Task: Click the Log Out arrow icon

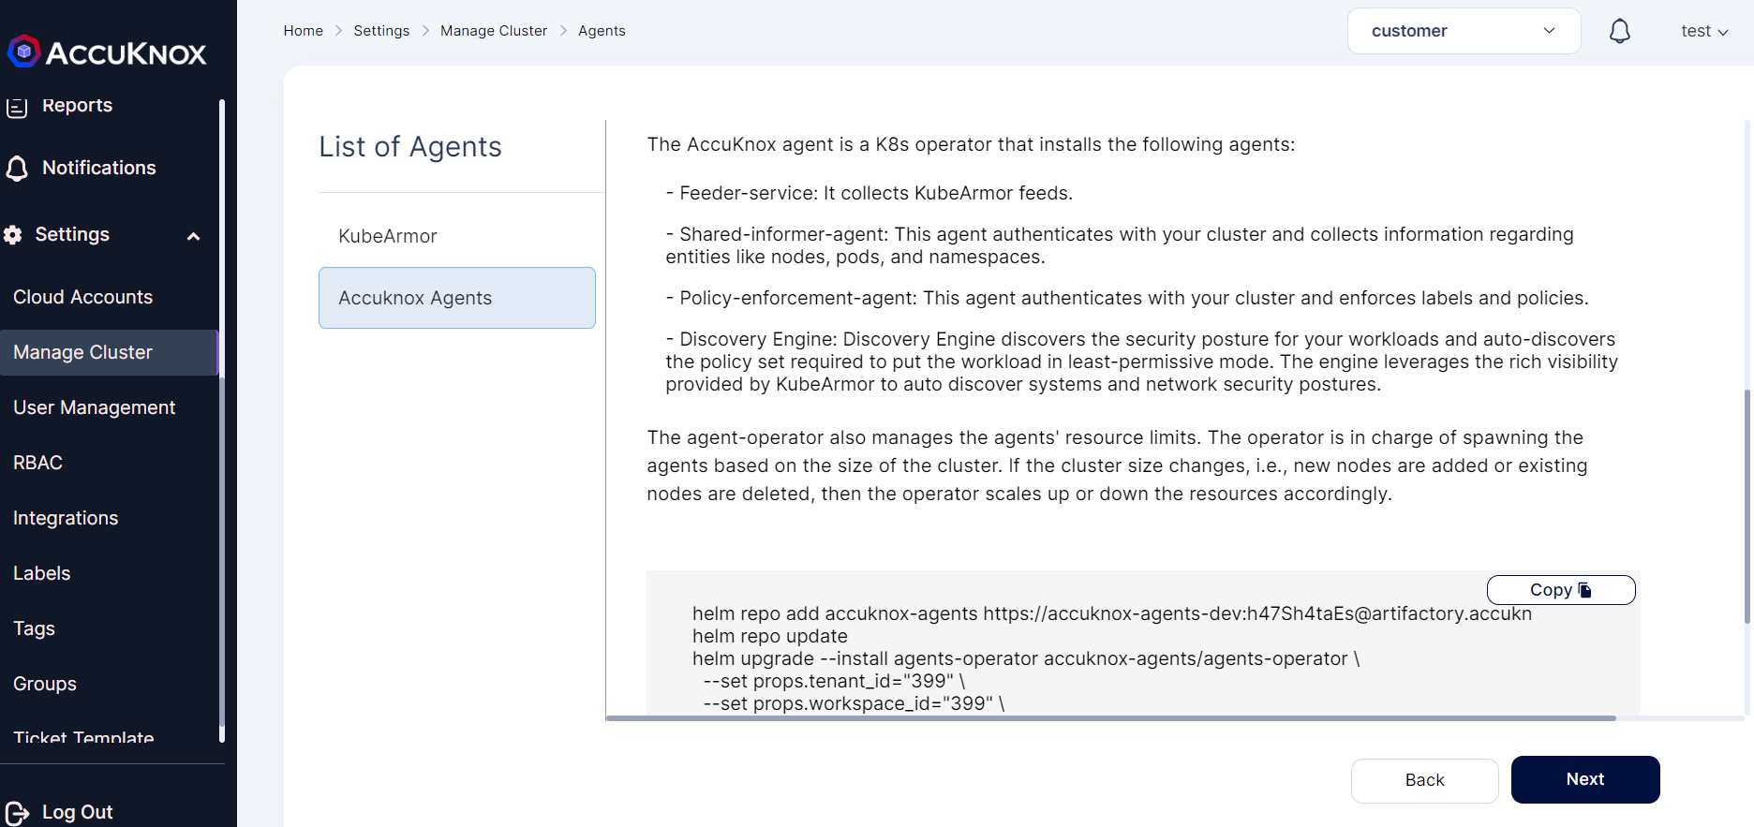Action: point(17,812)
